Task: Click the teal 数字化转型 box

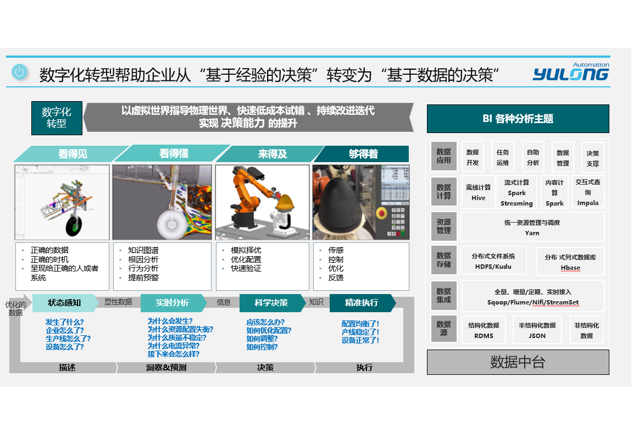Action: coord(57,118)
